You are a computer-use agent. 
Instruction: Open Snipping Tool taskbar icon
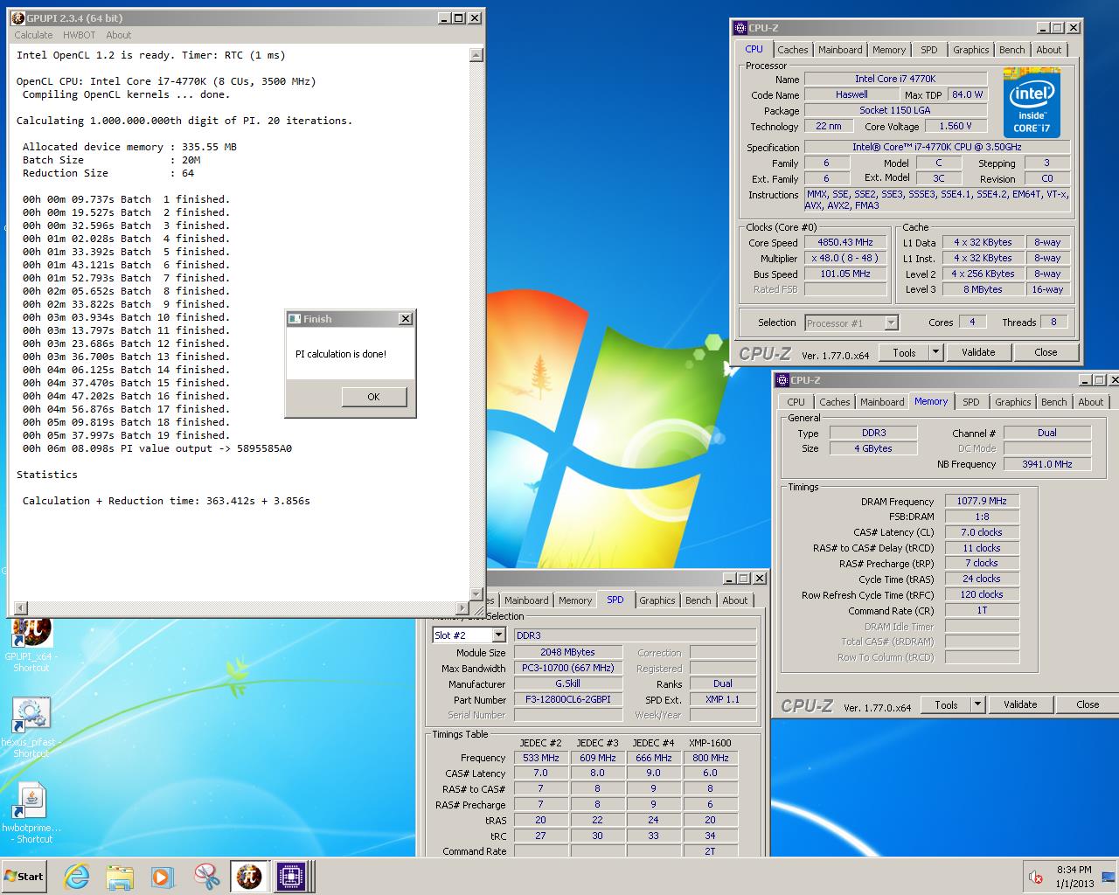[x=206, y=877]
